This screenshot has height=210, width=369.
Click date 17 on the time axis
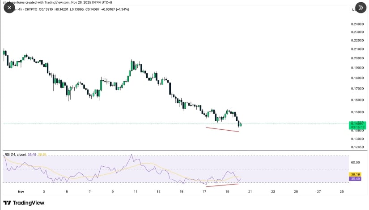tap(204, 191)
